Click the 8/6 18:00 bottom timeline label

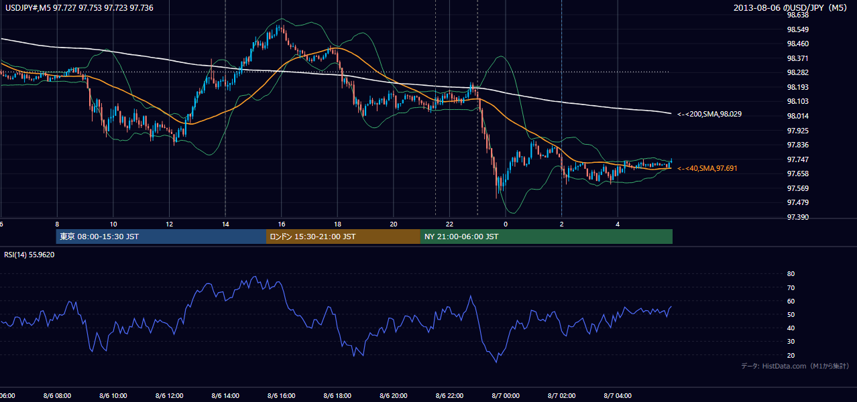[x=337, y=396]
